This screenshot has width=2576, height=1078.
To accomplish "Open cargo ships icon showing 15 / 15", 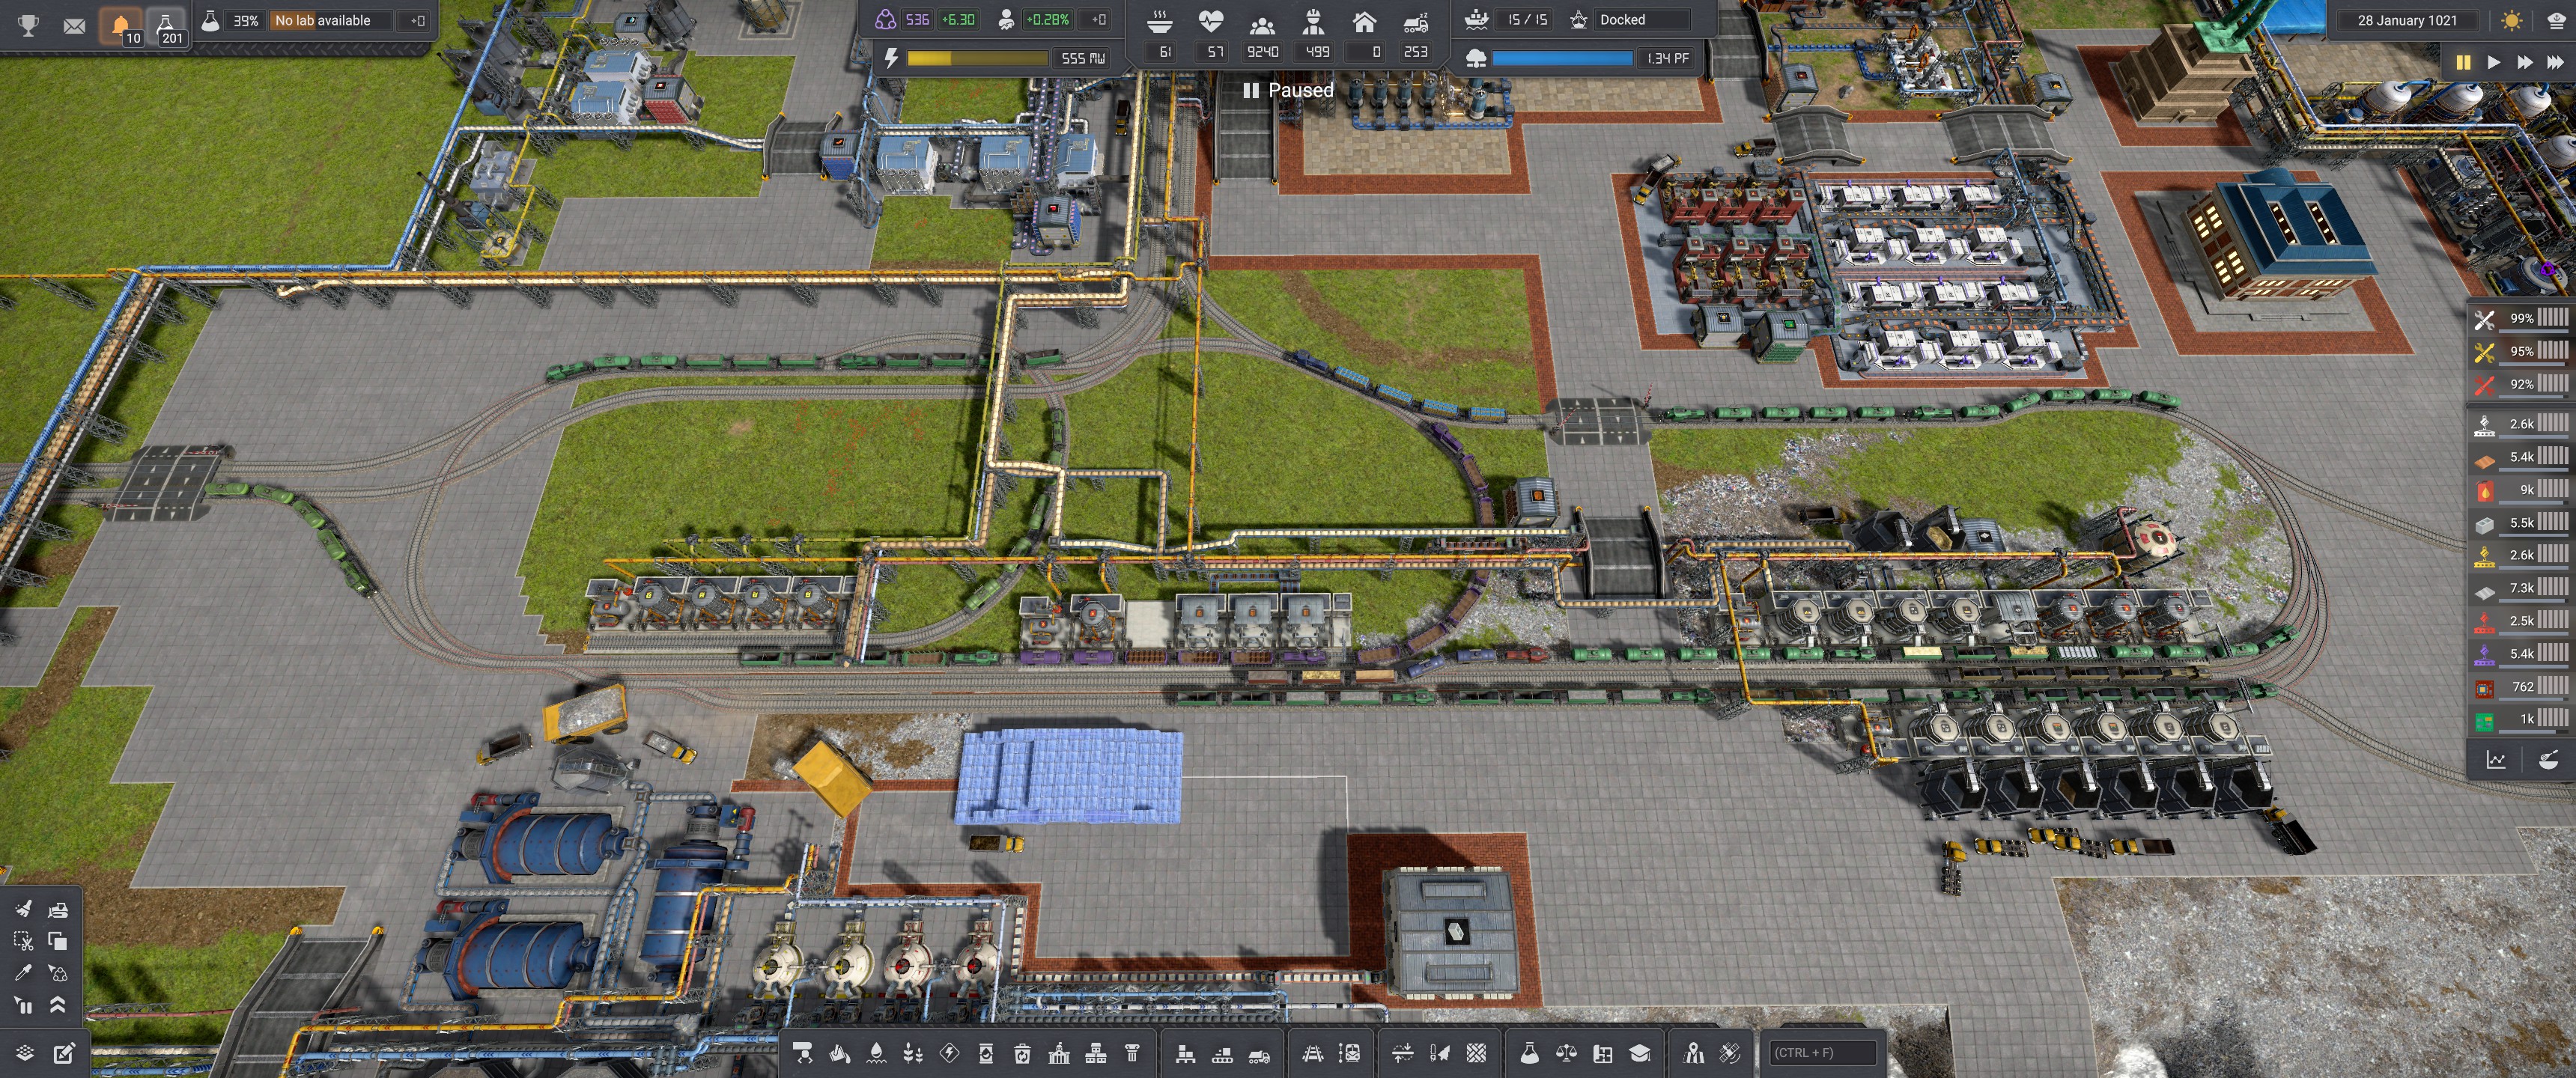I will click(1477, 19).
